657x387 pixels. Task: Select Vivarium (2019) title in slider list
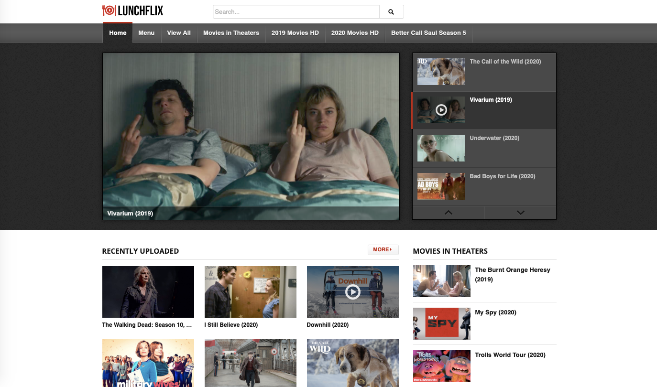491,100
